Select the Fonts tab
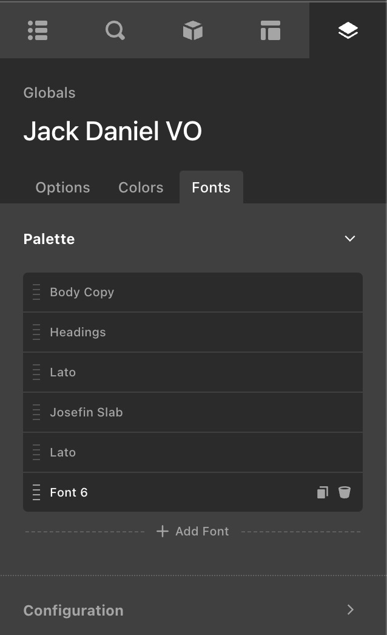 (211, 188)
